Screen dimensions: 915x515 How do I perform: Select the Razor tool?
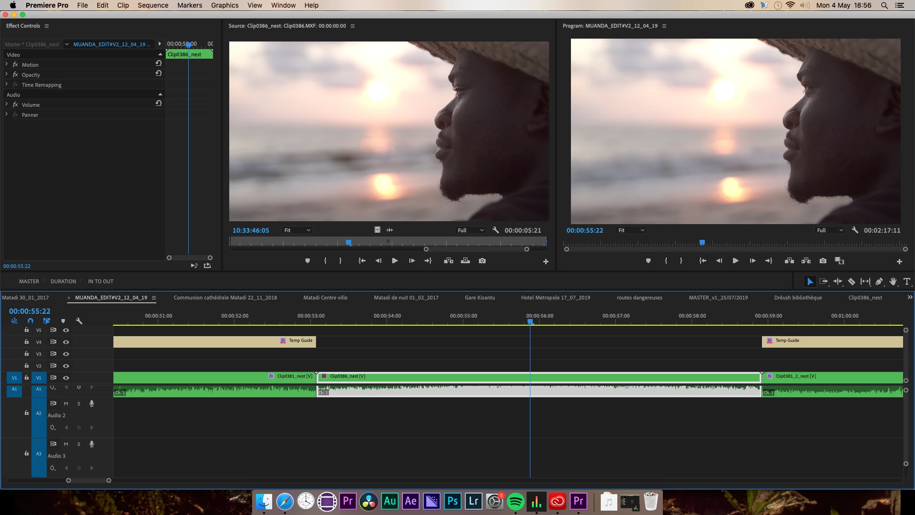click(x=852, y=281)
